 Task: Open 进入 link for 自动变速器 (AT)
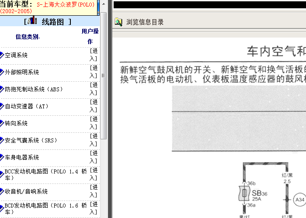(94, 106)
